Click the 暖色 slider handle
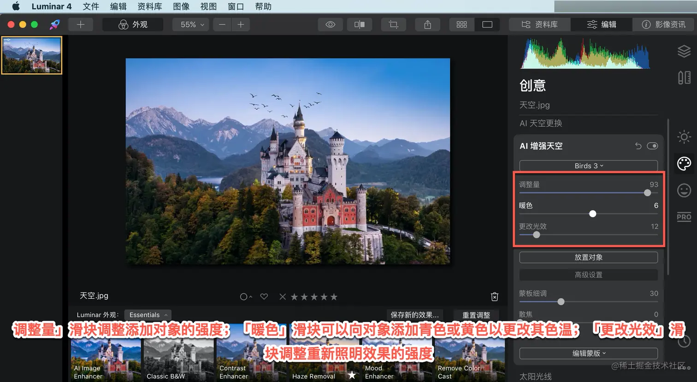The height and width of the screenshot is (382, 697). click(x=593, y=214)
